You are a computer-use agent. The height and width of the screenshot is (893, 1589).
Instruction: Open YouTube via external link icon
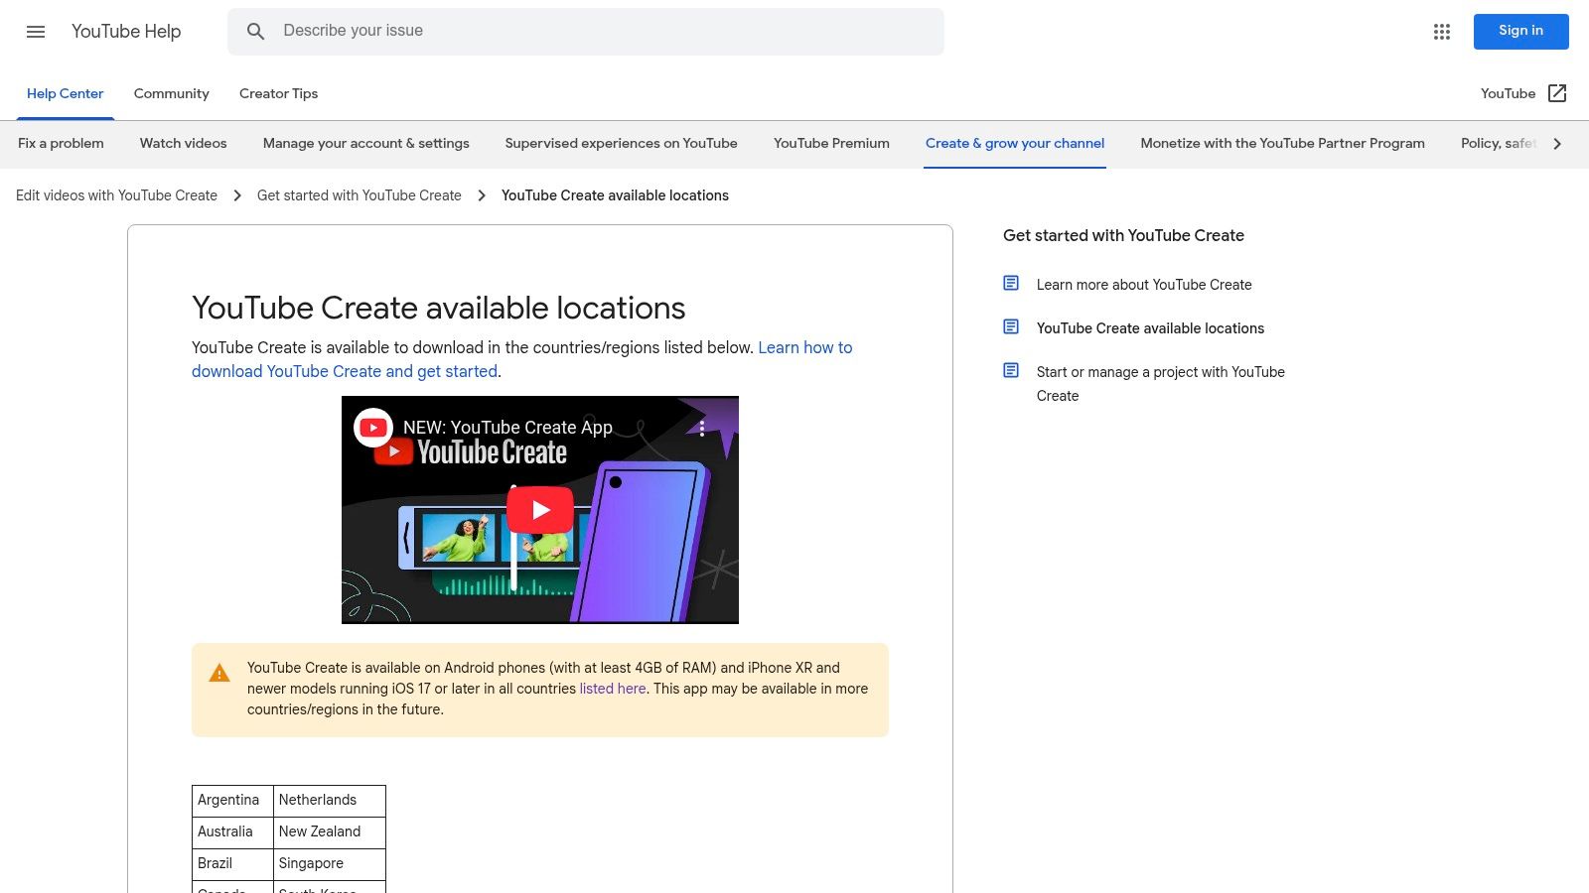click(x=1556, y=93)
